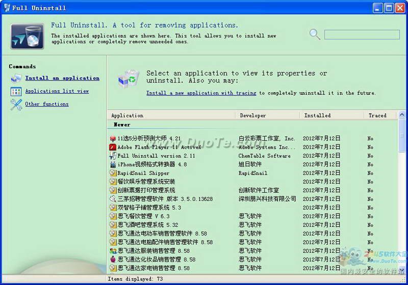408x285 pixels.
Task: Click Items displayed: 73 status text
Action: click(x=135, y=279)
